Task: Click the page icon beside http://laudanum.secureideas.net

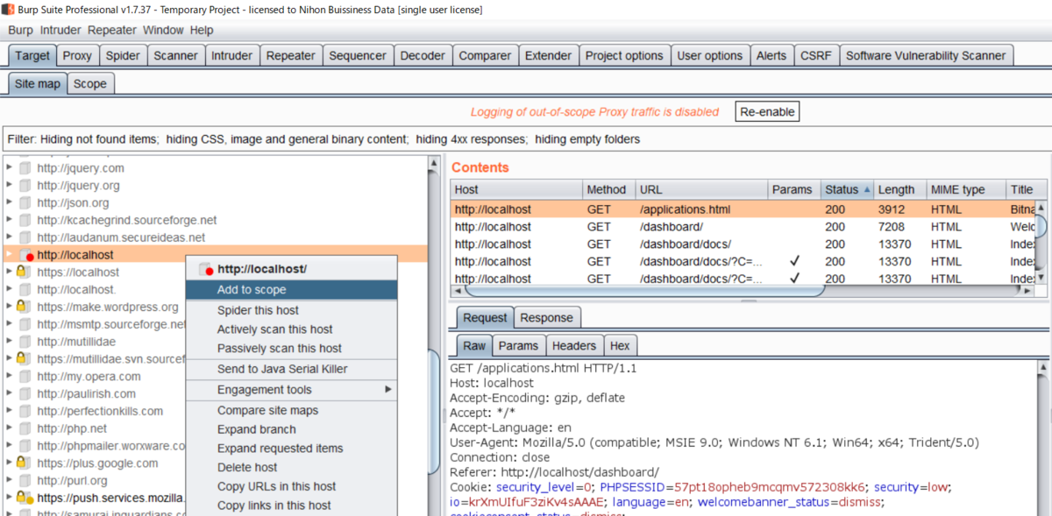Action: click(x=25, y=237)
